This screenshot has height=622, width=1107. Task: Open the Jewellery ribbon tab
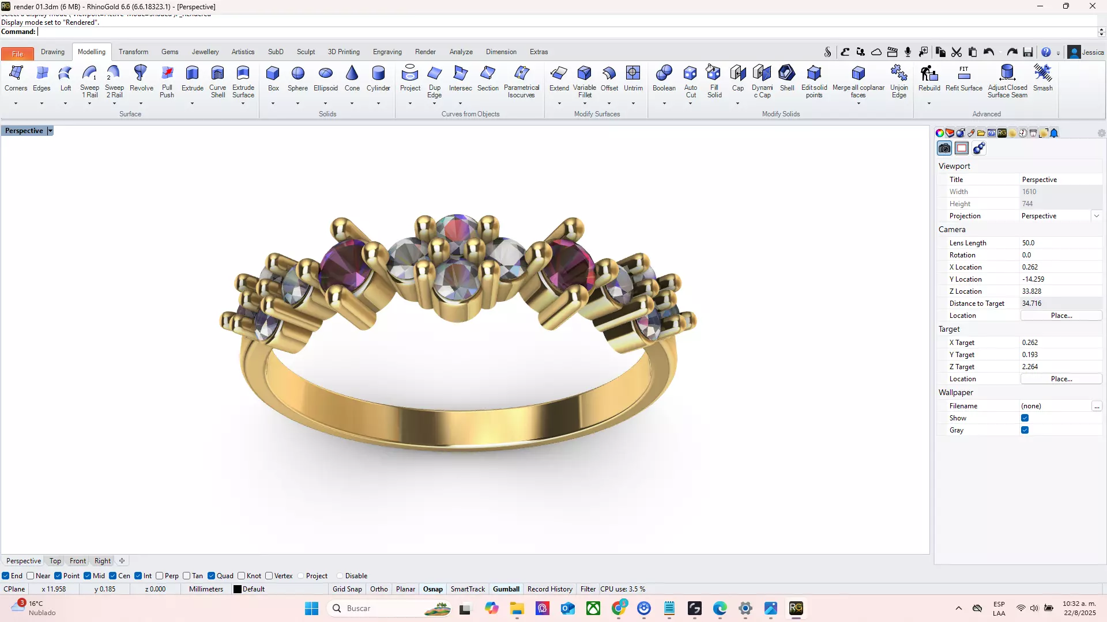click(205, 52)
